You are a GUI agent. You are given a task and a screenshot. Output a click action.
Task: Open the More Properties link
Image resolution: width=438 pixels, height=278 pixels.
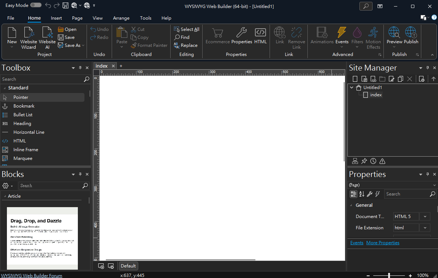(383, 243)
